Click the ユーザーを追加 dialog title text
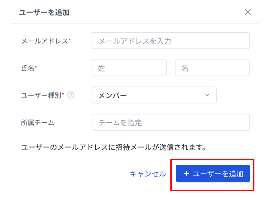Screen dimensions: 265x197 (x=44, y=13)
